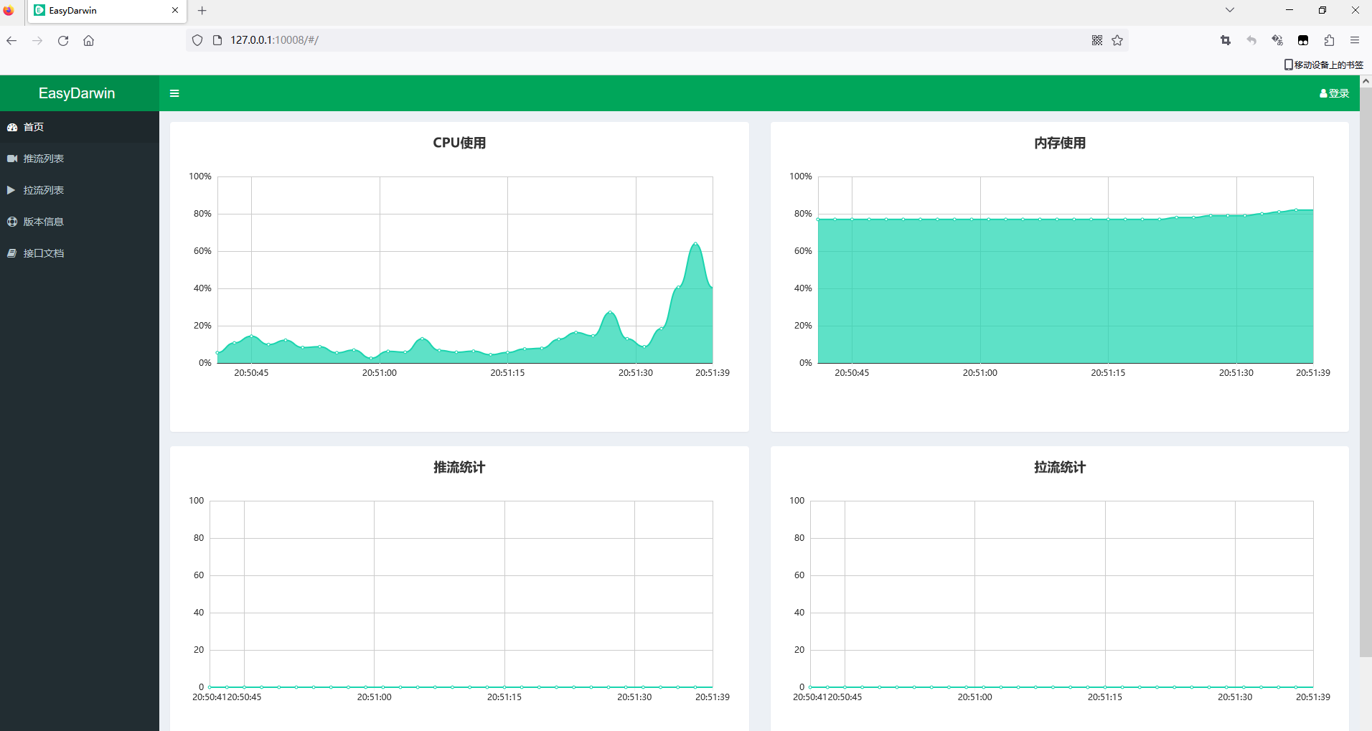
Task: Click the page info icon in address bar
Action: coord(217,40)
